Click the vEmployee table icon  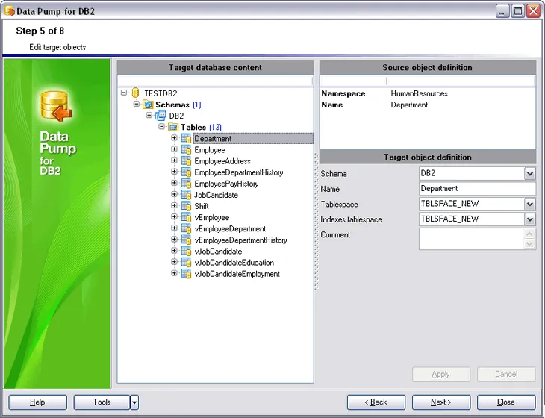pos(187,217)
